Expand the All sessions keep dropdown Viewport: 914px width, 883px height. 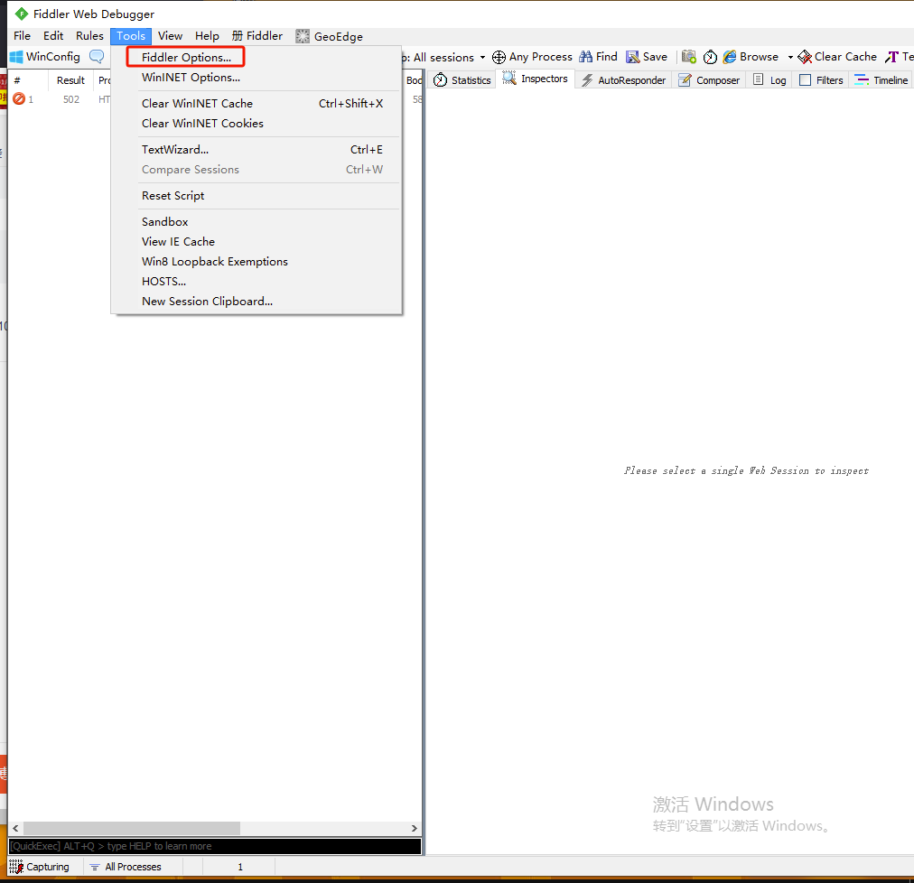point(482,58)
